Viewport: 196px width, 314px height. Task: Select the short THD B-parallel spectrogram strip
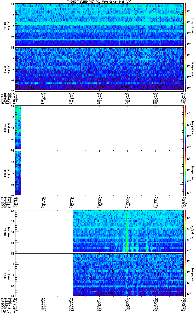pos(18,173)
